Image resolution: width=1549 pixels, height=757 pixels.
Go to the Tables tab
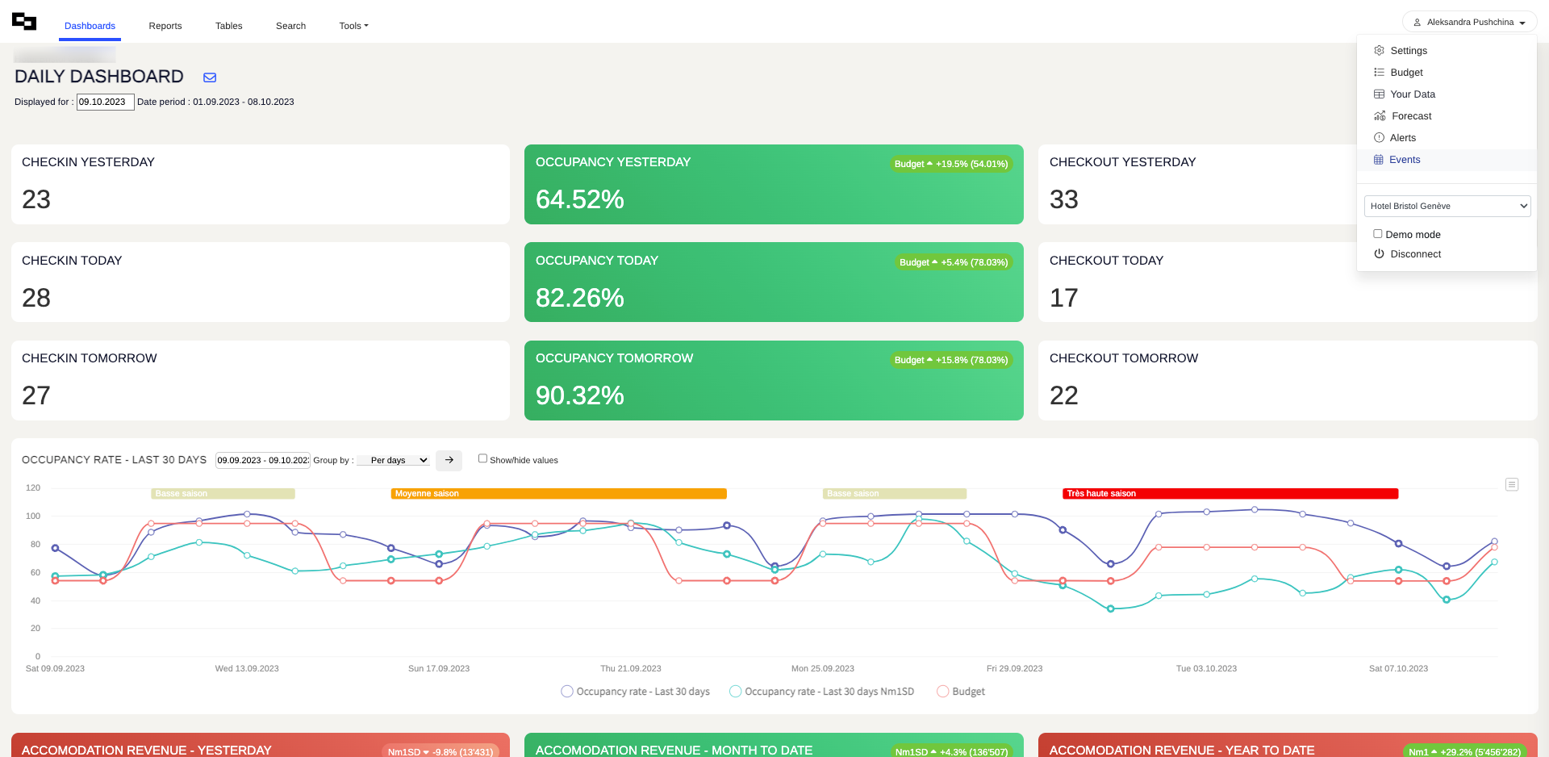(x=228, y=26)
